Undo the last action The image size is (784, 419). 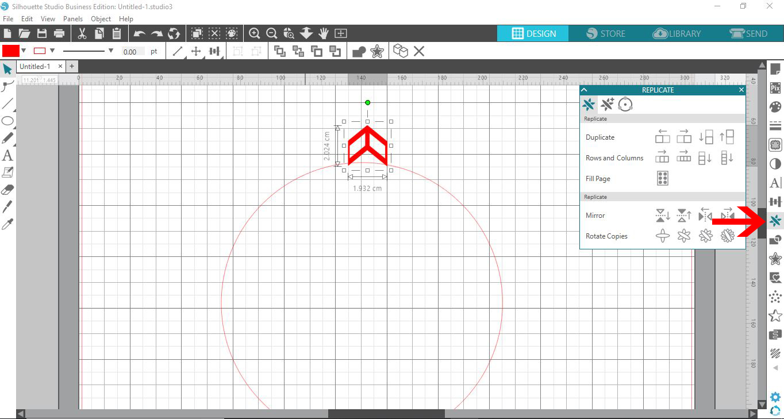[139, 34]
